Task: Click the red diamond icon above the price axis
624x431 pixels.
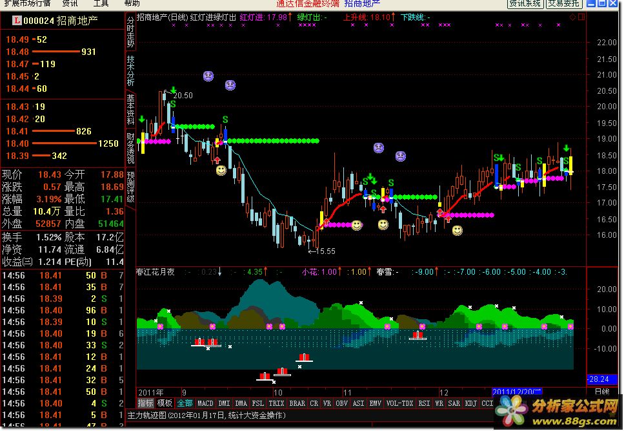Action: (x=572, y=17)
